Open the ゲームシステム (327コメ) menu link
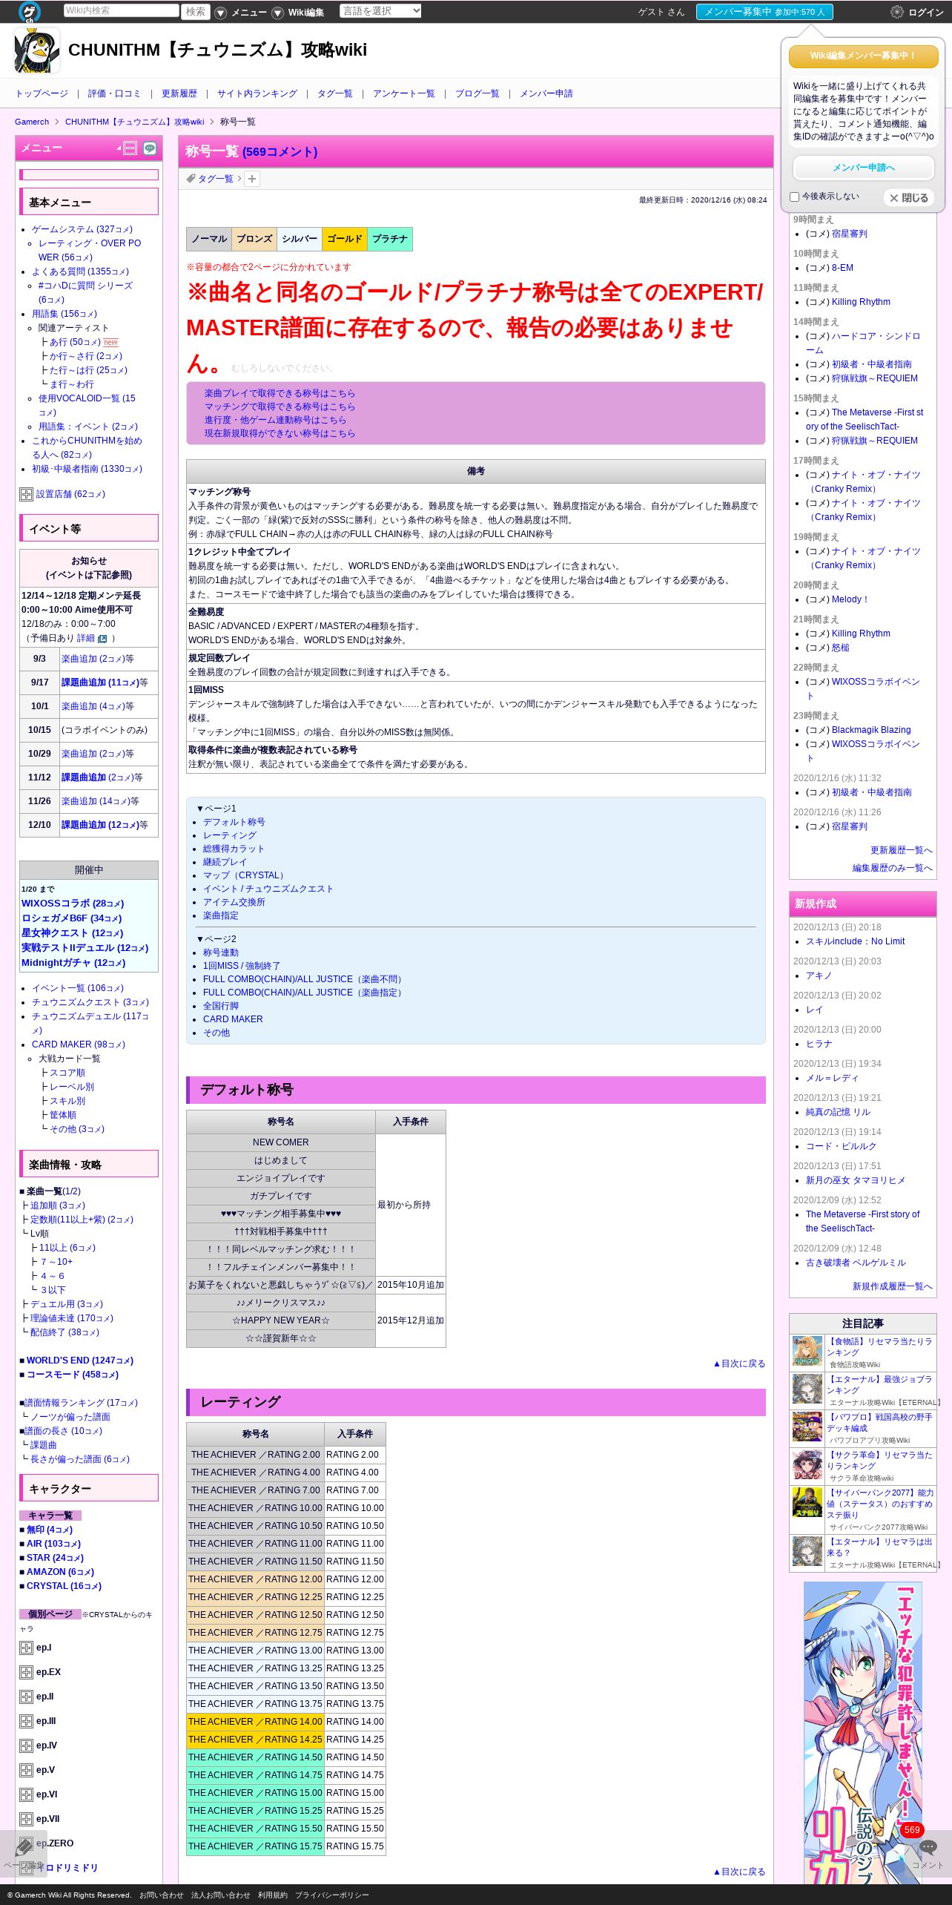Screen dimensions: 952x1905 (82, 229)
